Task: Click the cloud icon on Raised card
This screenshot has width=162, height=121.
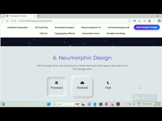Action: [x=82, y=83]
